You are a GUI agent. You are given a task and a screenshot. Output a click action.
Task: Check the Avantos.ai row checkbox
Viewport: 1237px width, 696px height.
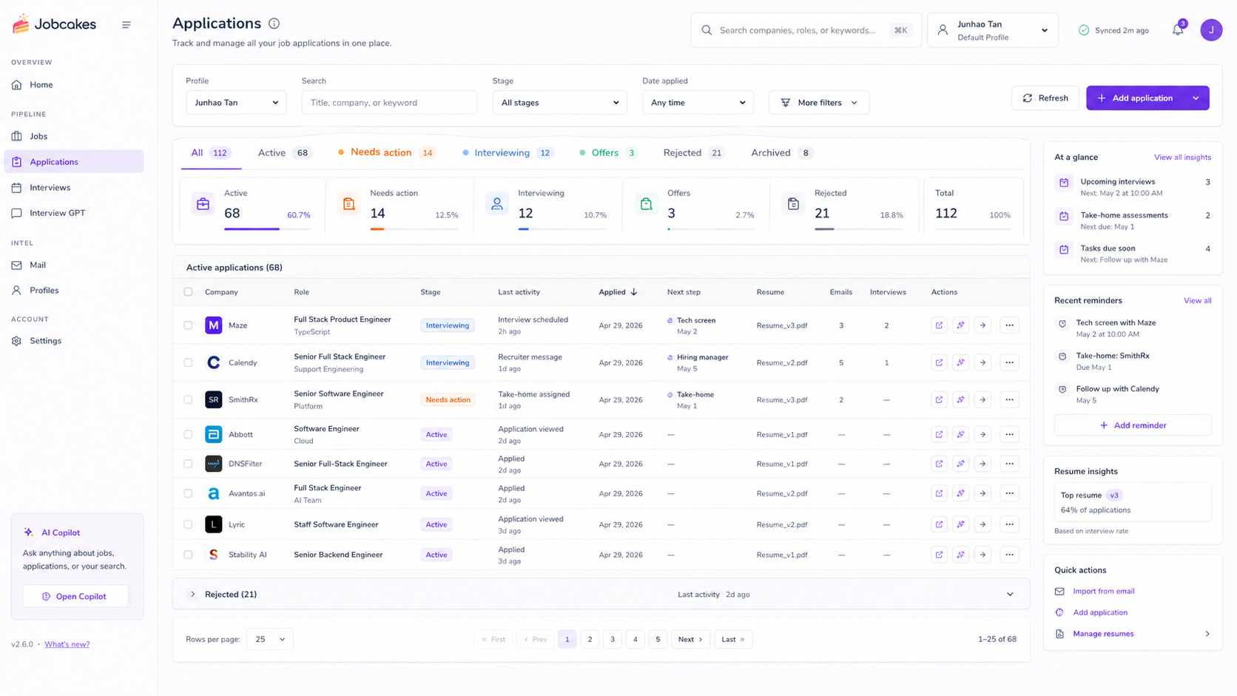click(188, 493)
